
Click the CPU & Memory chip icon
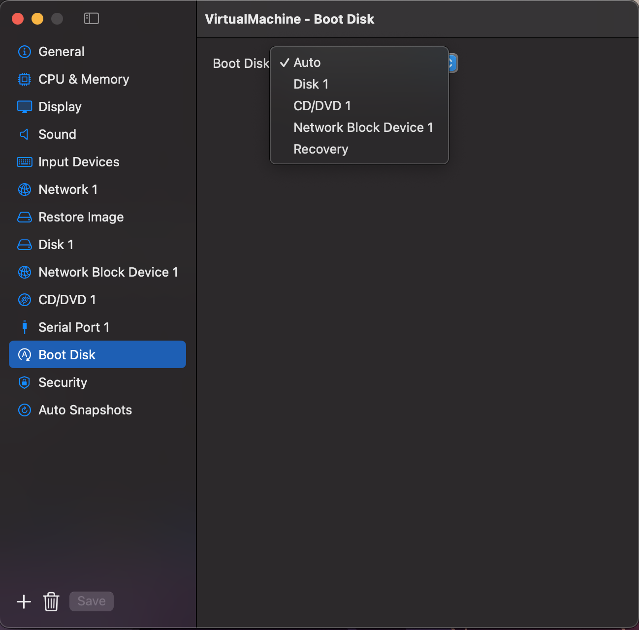(24, 79)
